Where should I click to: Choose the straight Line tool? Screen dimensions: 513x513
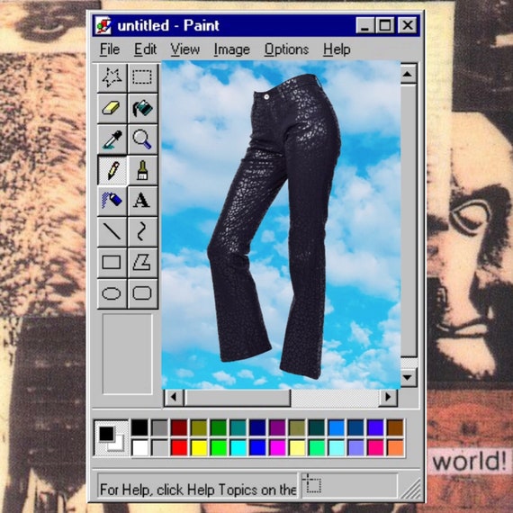(x=112, y=231)
